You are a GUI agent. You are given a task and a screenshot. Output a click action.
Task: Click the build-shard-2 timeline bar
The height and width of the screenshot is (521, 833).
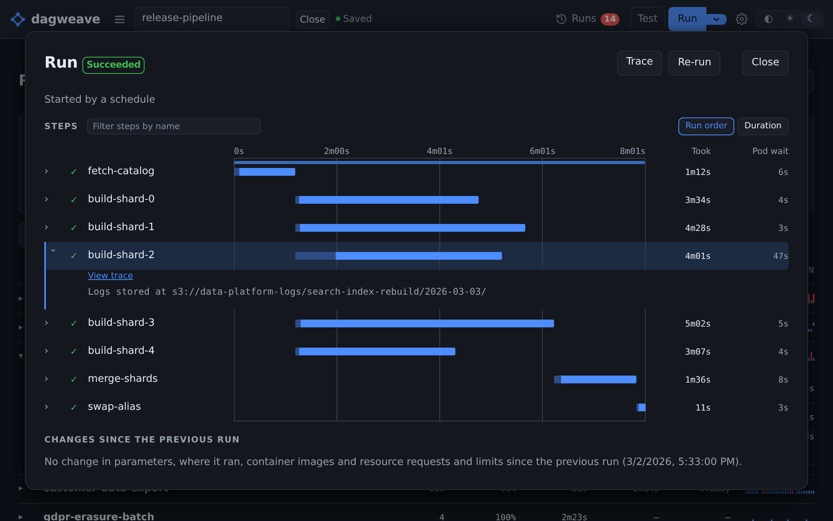(x=399, y=256)
